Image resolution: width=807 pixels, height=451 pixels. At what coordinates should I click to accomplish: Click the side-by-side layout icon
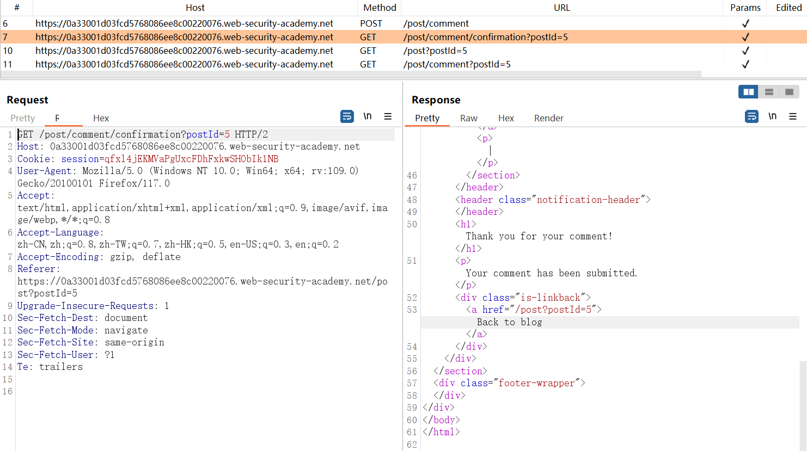(748, 92)
